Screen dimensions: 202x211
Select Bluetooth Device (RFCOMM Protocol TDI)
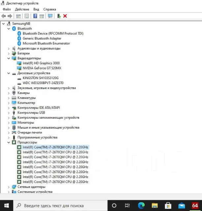(53, 34)
